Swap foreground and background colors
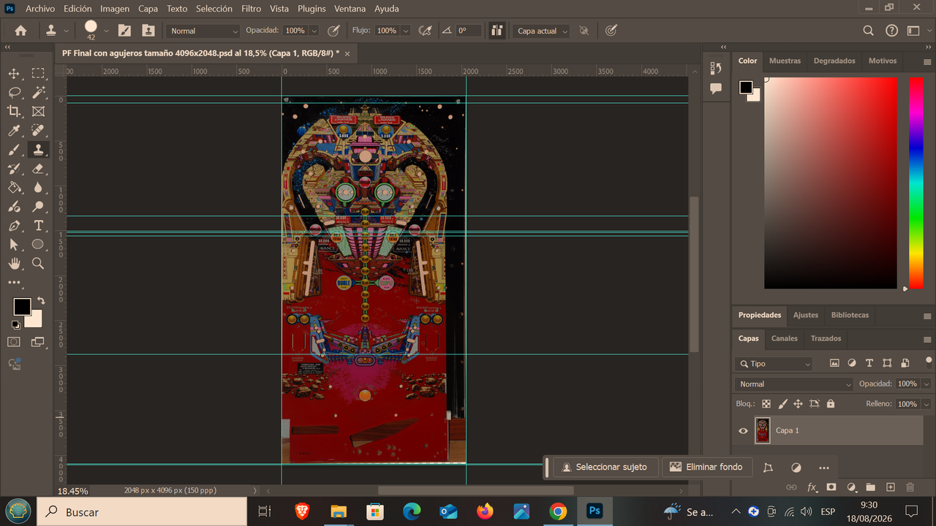This screenshot has width=936, height=526. tap(41, 300)
